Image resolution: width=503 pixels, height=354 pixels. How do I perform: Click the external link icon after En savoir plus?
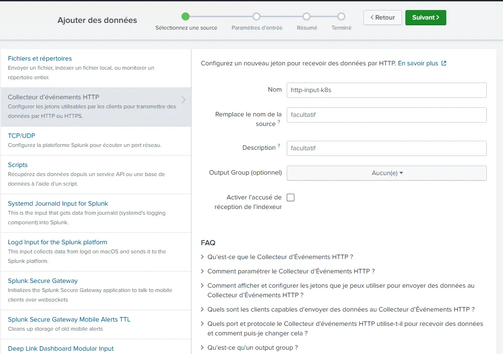click(x=443, y=63)
